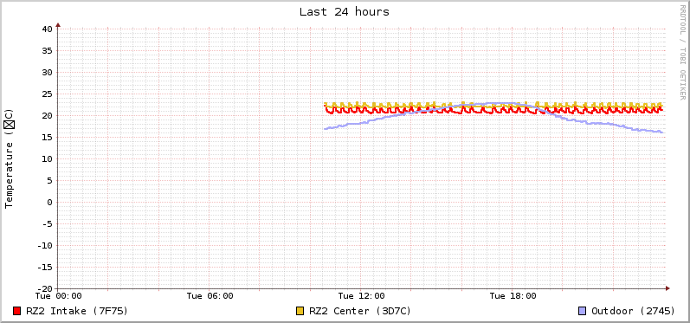
Task: Click the red RZ2 Intake legend swatch
Action: coord(17,311)
